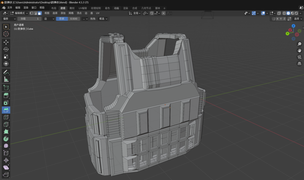Viewport: 304px width, 180px height.
Task: Open the 网格 mesh menu
Action: (71, 13)
